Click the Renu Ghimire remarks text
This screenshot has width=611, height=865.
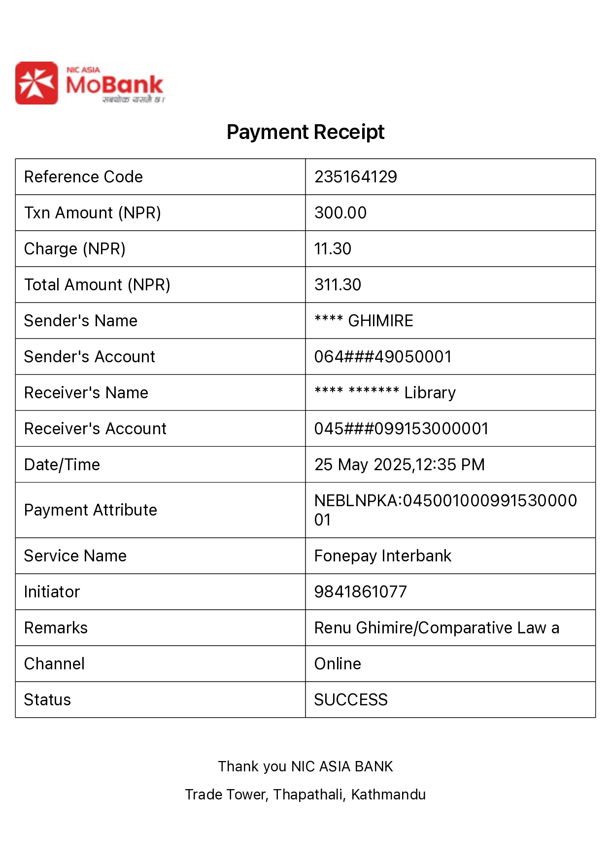point(436,628)
